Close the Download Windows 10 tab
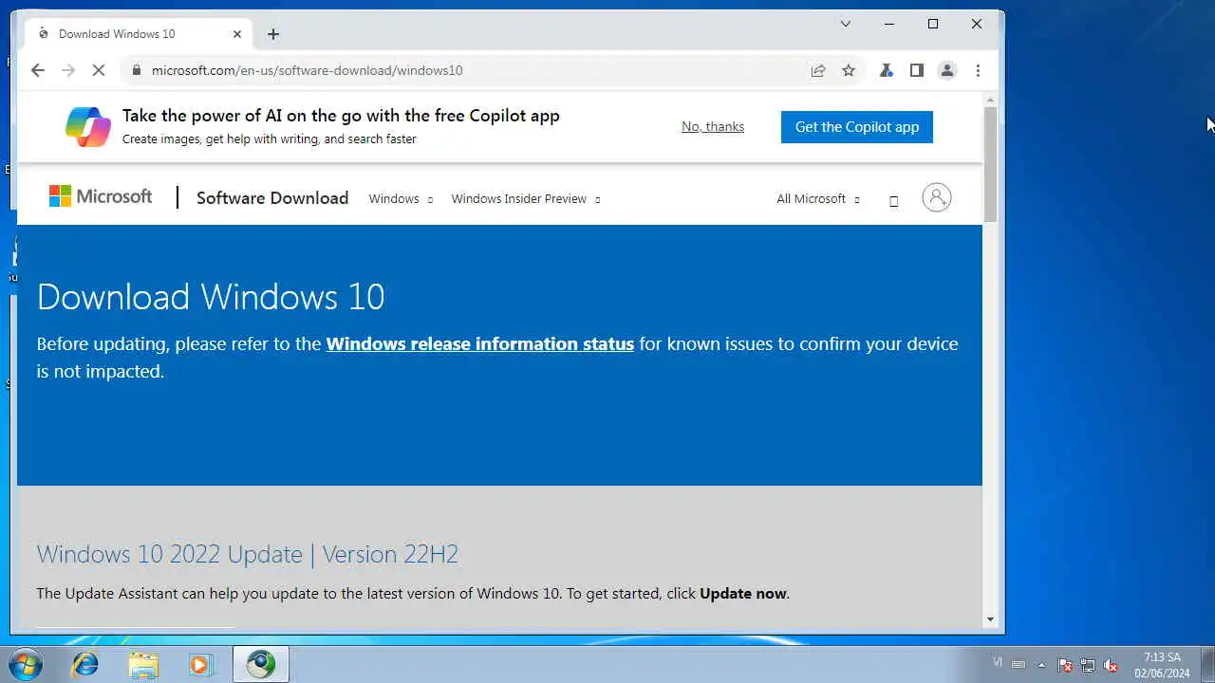Image resolution: width=1215 pixels, height=683 pixels. point(237,34)
